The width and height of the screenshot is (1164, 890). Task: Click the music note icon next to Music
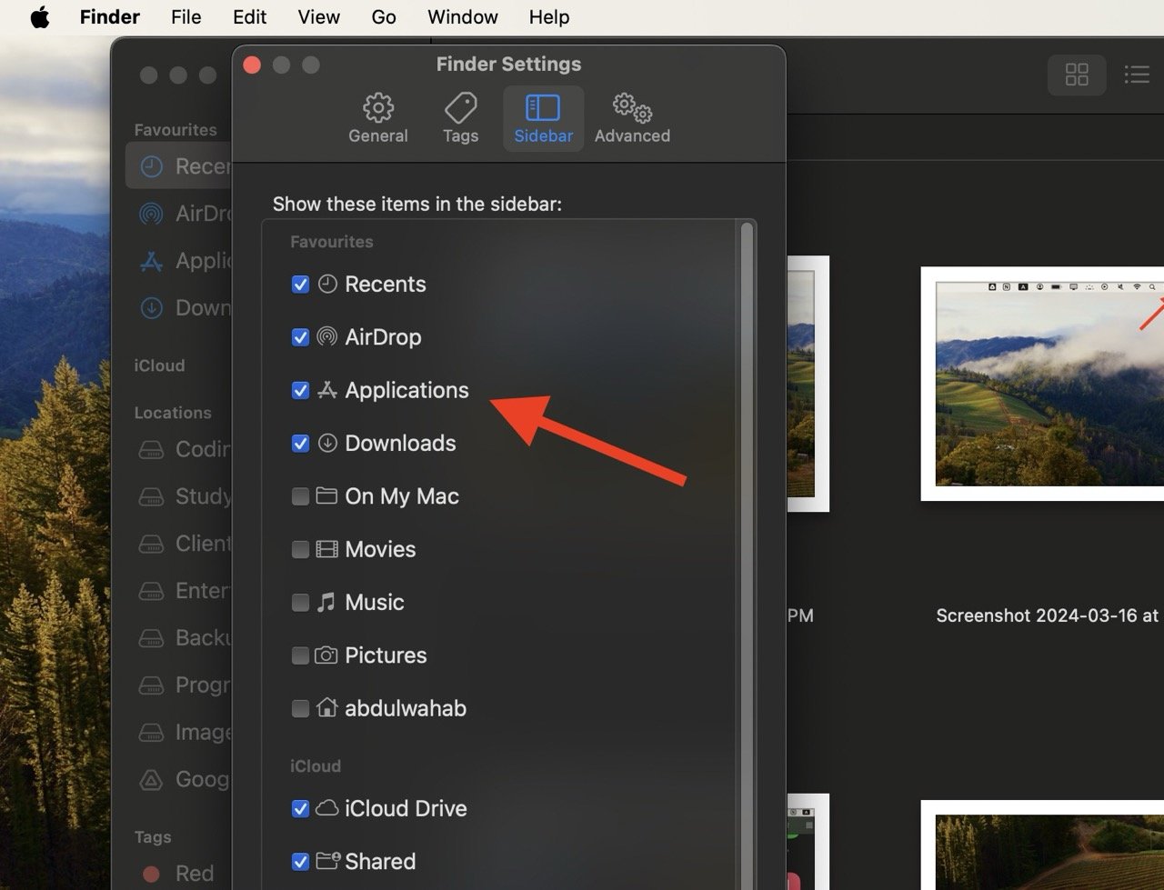click(326, 602)
